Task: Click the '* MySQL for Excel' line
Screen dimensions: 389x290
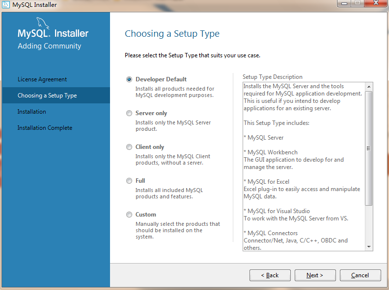Action: 266,182
